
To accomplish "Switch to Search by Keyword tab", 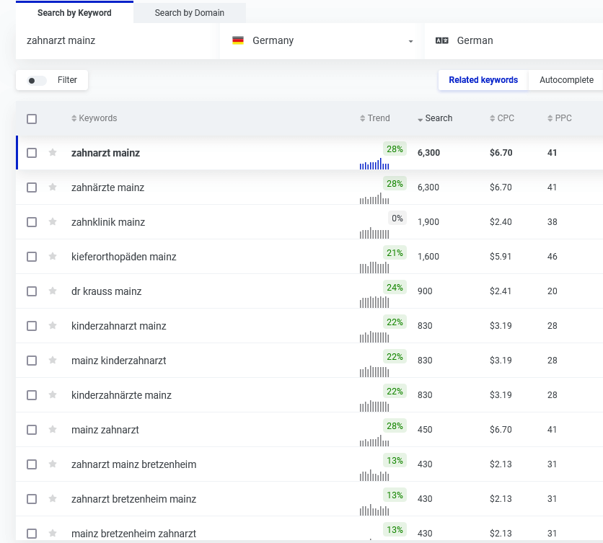I will (74, 13).
